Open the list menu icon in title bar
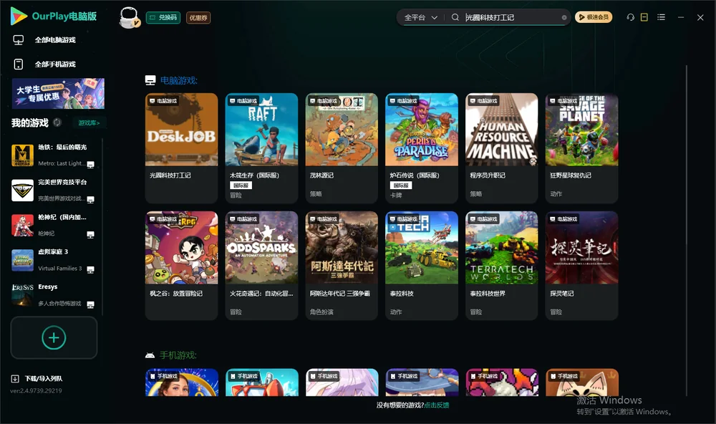The width and height of the screenshot is (716, 424). pyautogui.click(x=661, y=17)
